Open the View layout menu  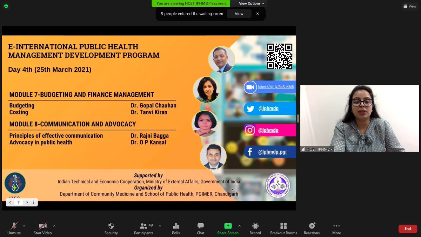pos(409,6)
